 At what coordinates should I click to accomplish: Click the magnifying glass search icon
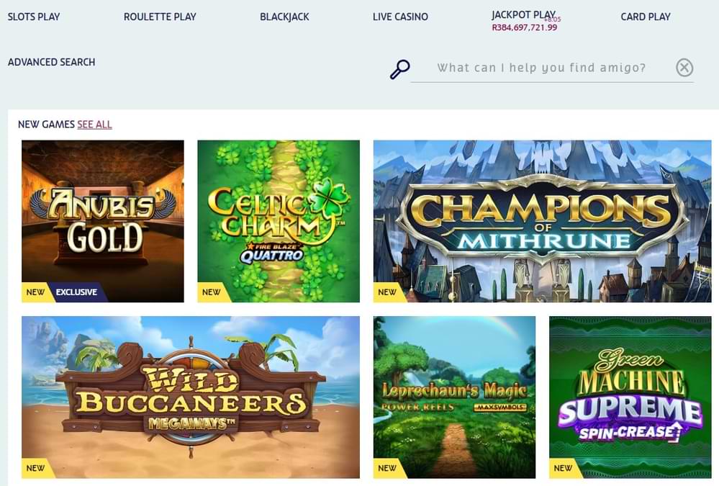400,69
